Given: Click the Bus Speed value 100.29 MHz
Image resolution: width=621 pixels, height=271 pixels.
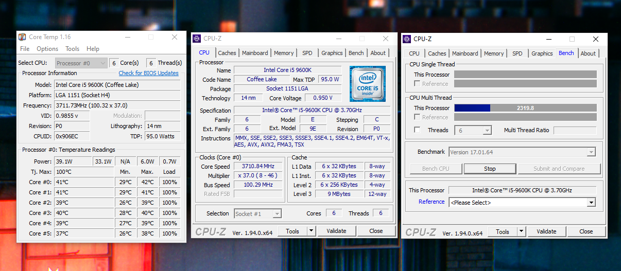Looking at the screenshot, I should click(258, 185).
